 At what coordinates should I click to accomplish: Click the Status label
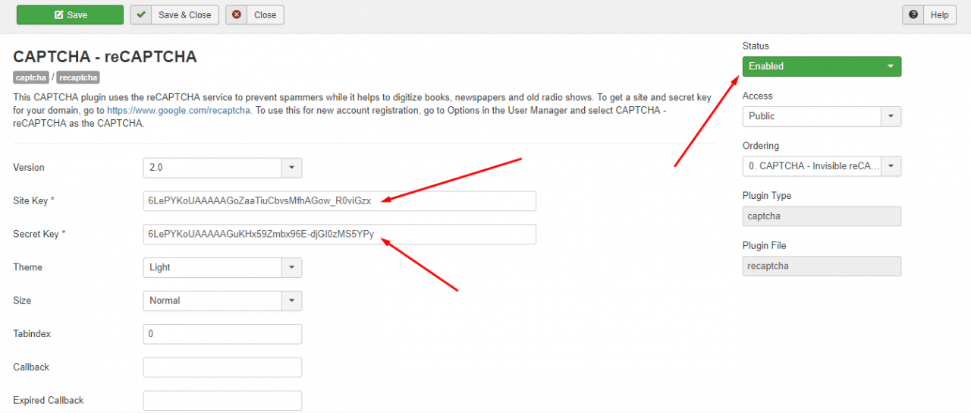756,46
